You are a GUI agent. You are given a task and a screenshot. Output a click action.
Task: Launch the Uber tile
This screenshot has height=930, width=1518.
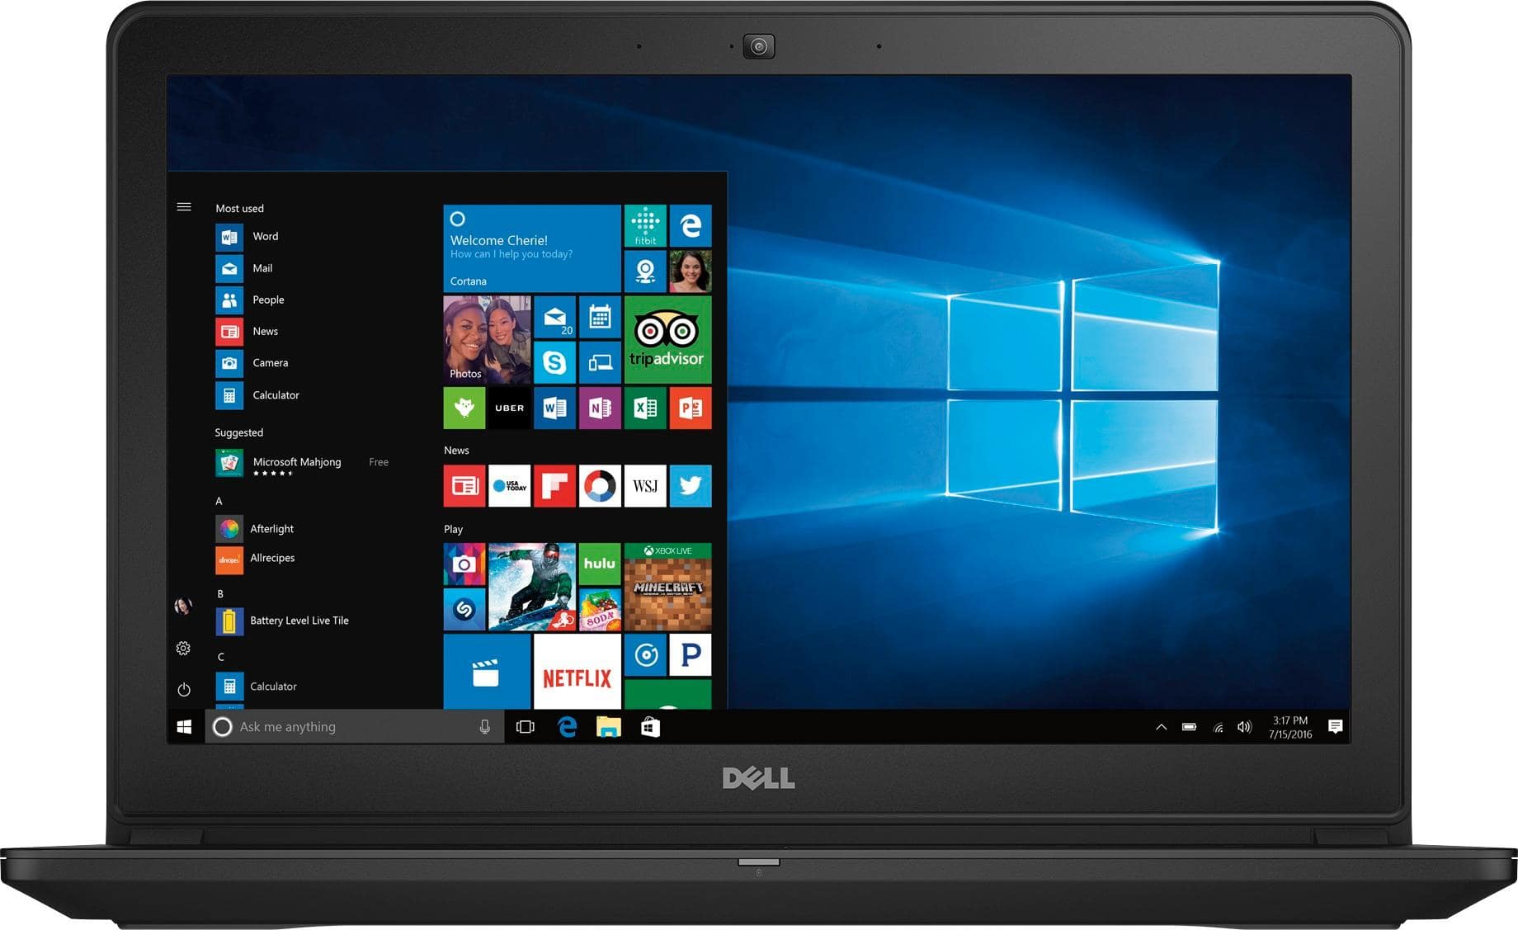(x=509, y=408)
